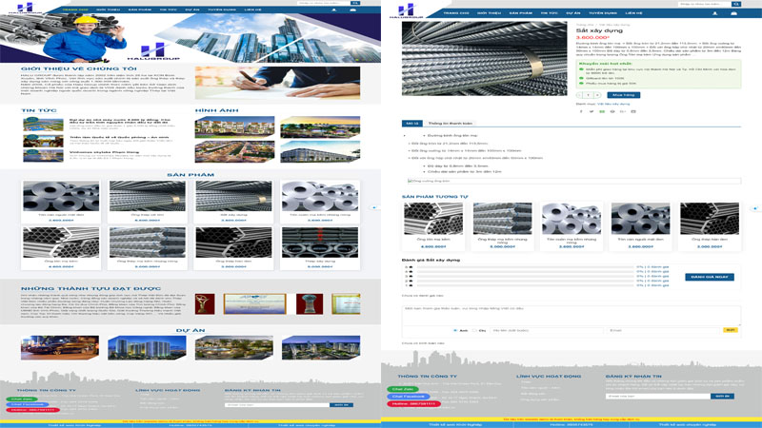Share the product via the Facebook icon
This screenshot has height=428, width=762.
click(x=581, y=111)
